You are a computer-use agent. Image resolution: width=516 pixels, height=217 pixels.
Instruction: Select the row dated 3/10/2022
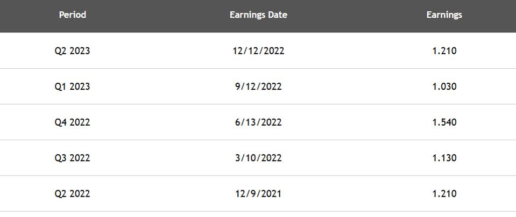tap(258, 158)
